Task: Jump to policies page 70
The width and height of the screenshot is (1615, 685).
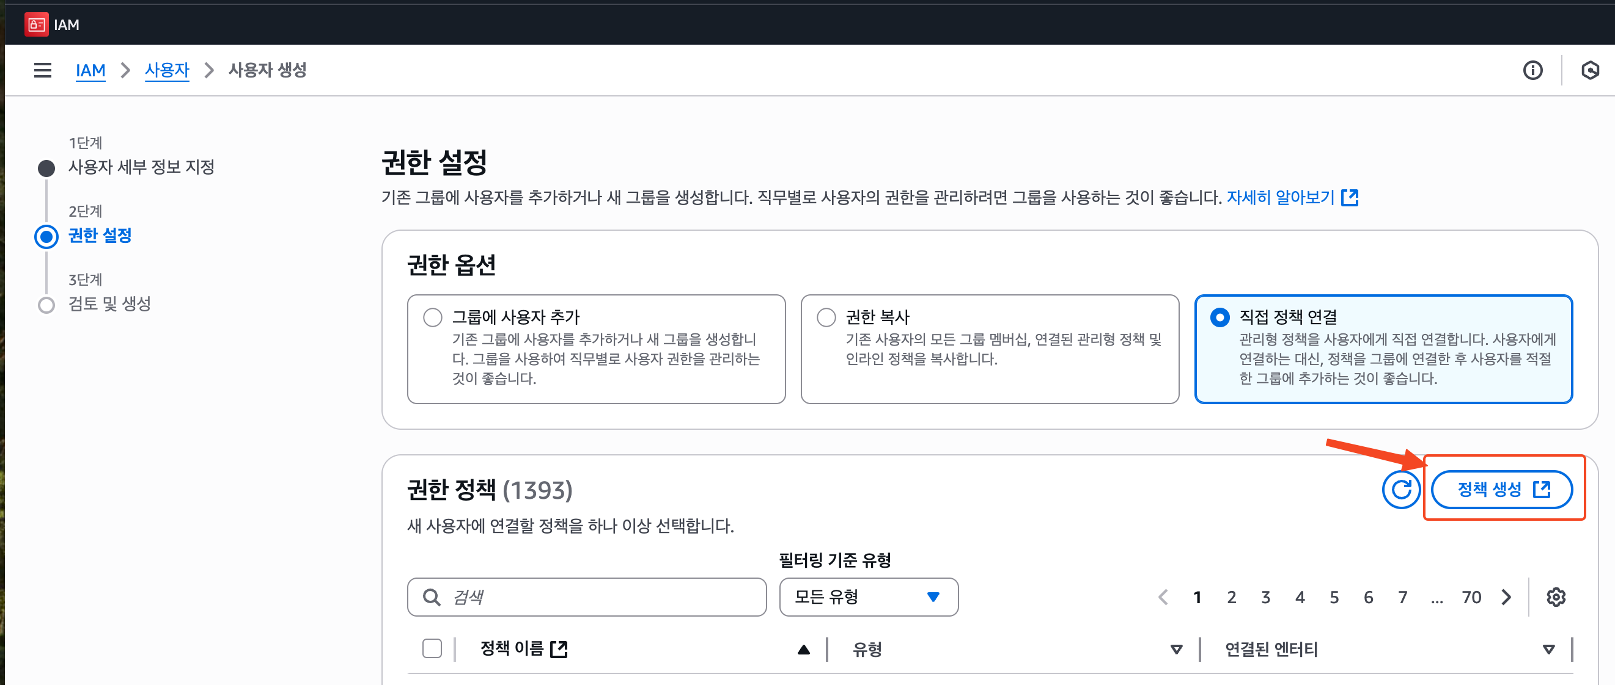Action: [1471, 596]
